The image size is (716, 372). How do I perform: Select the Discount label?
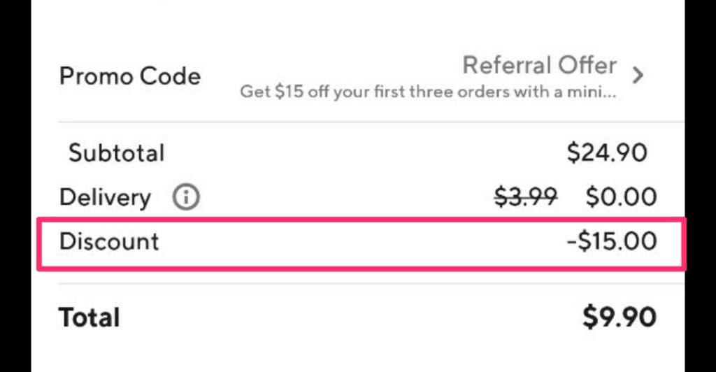(x=109, y=241)
